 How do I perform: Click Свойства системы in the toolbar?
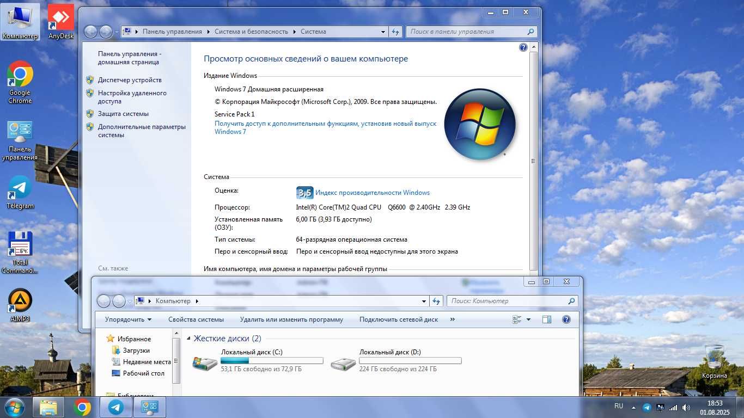tap(196, 319)
